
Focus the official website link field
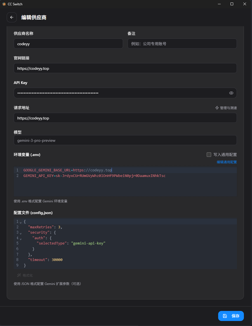tap(125, 68)
